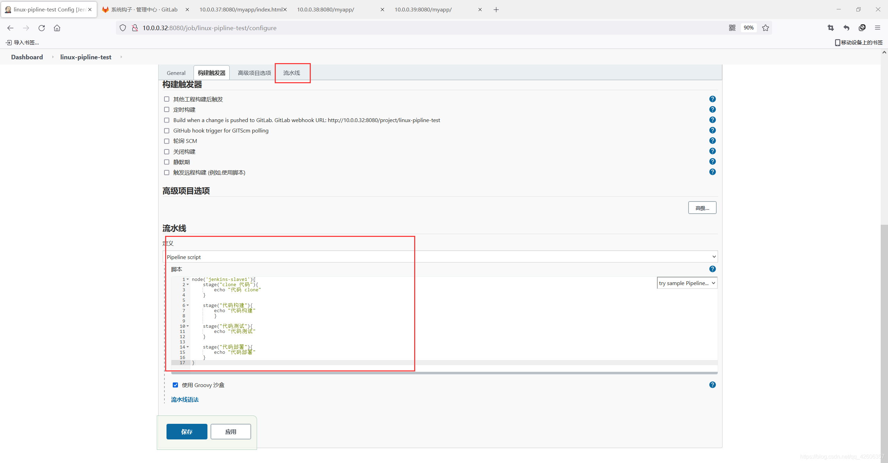Click the undo arrow toolbar icon
888x463 pixels.
(x=846, y=28)
